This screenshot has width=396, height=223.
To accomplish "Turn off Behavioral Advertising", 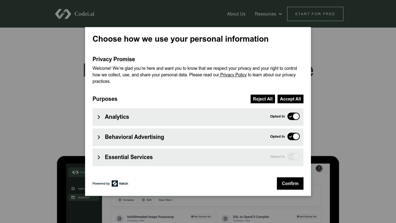I will pos(293,136).
